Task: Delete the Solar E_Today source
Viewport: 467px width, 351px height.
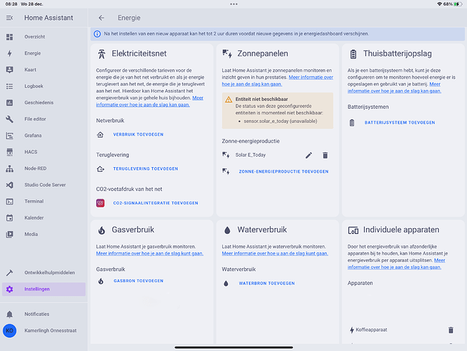Action: pyautogui.click(x=325, y=155)
